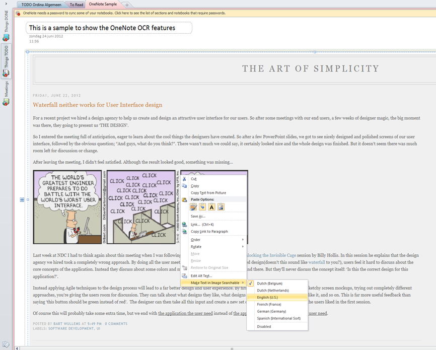This screenshot has width=436, height=350.
Task: Select Dutch (Netherlands) OCR language
Action: [277, 291]
